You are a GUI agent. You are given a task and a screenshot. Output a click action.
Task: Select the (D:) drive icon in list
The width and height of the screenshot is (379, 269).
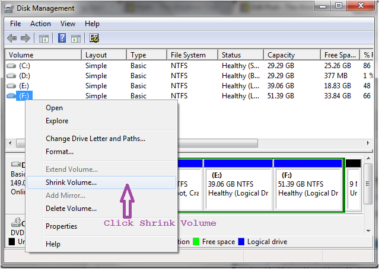(x=11, y=76)
